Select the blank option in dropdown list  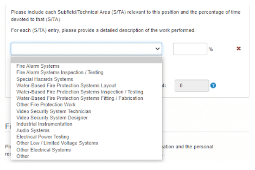coord(86,60)
